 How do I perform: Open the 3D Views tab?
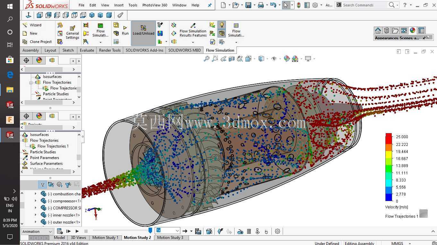78,238
